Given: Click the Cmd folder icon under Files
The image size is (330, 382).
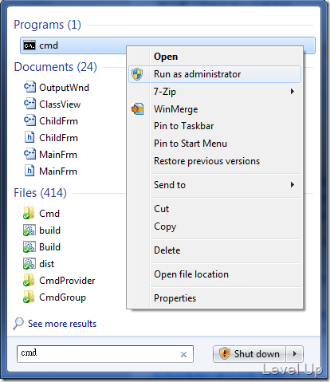Looking at the screenshot, I should [29, 213].
